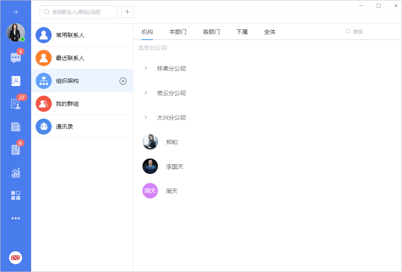
Task: Open the statistics chart icon
Action: tap(16, 172)
